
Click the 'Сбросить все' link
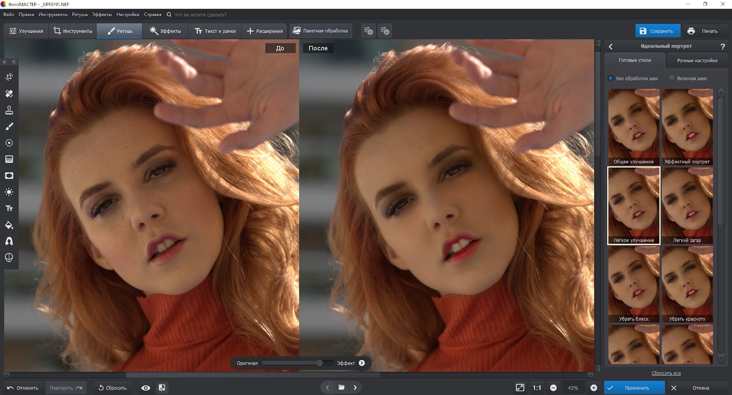(x=666, y=373)
